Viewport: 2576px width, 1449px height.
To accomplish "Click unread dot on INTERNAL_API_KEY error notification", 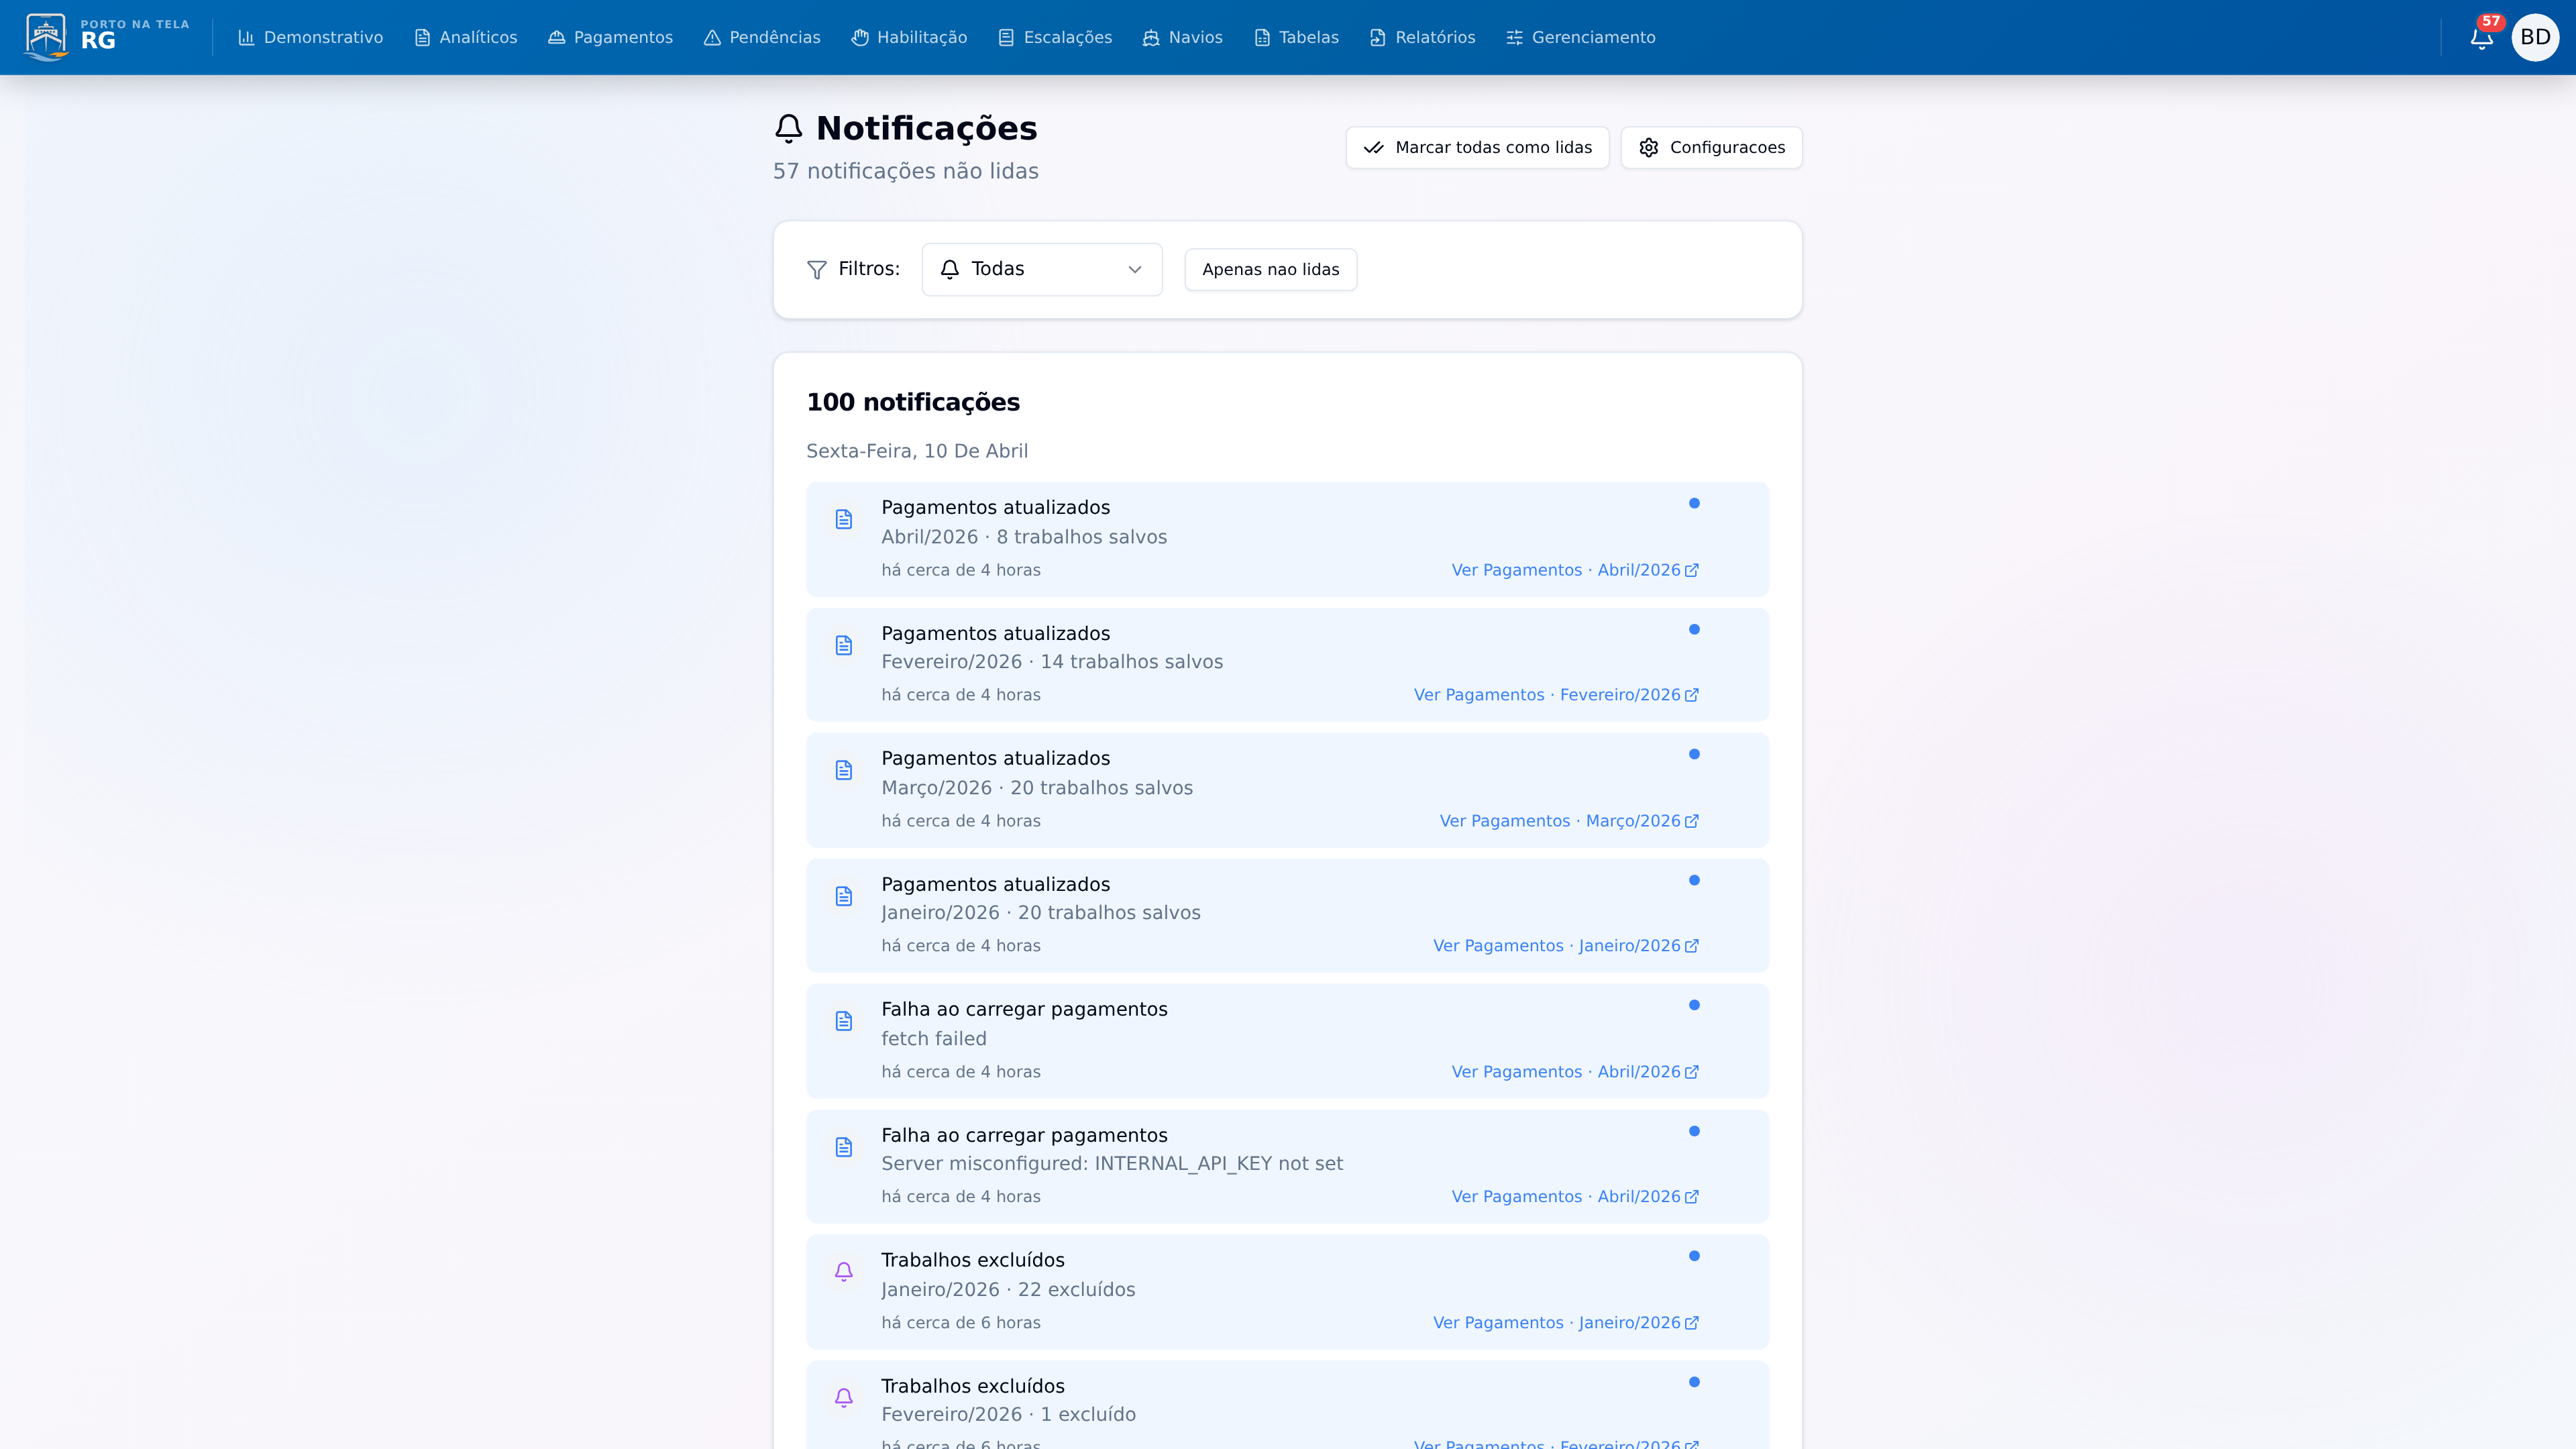I will pos(1694,1131).
